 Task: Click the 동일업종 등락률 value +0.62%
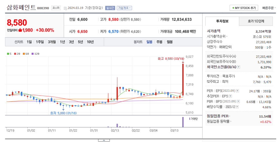click(265, 122)
